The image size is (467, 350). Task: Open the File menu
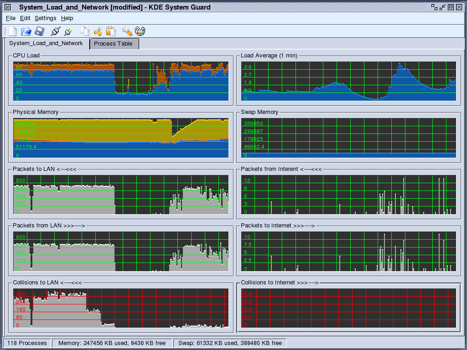[x=10, y=18]
